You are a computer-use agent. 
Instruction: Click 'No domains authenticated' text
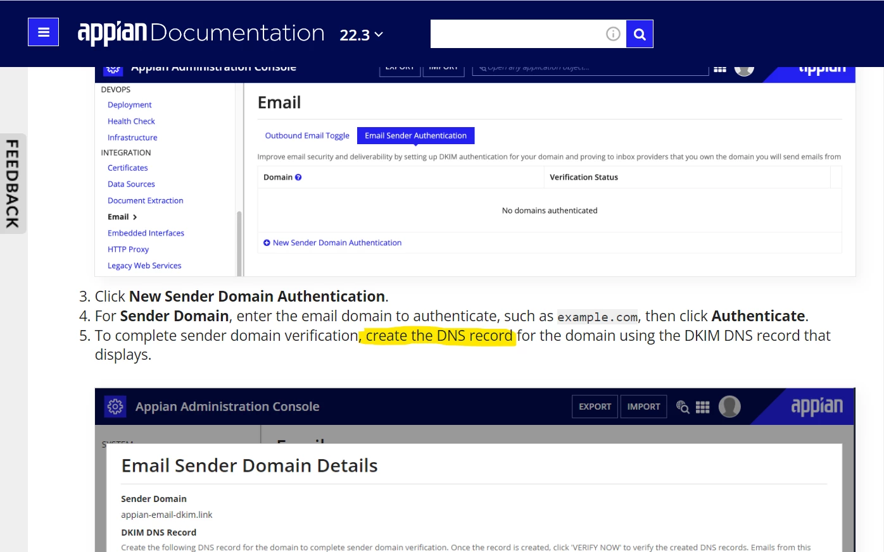(550, 211)
